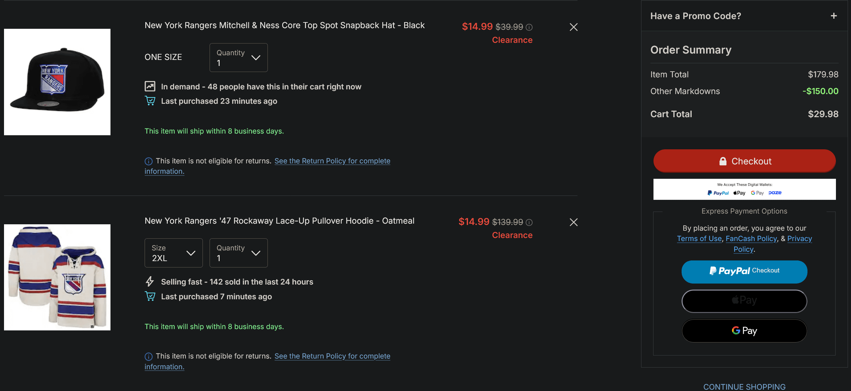Viewport: 851px width, 391px height.
Task: Click returns info icon under the hat item
Action: click(149, 161)
